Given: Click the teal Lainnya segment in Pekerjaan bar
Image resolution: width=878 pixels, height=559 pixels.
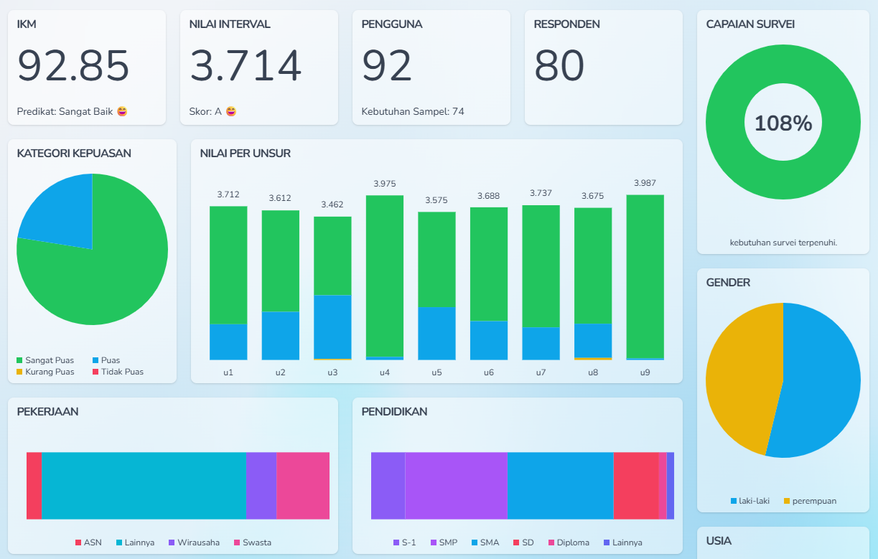Looking at the screenshot, I should (x=144, y=486).
